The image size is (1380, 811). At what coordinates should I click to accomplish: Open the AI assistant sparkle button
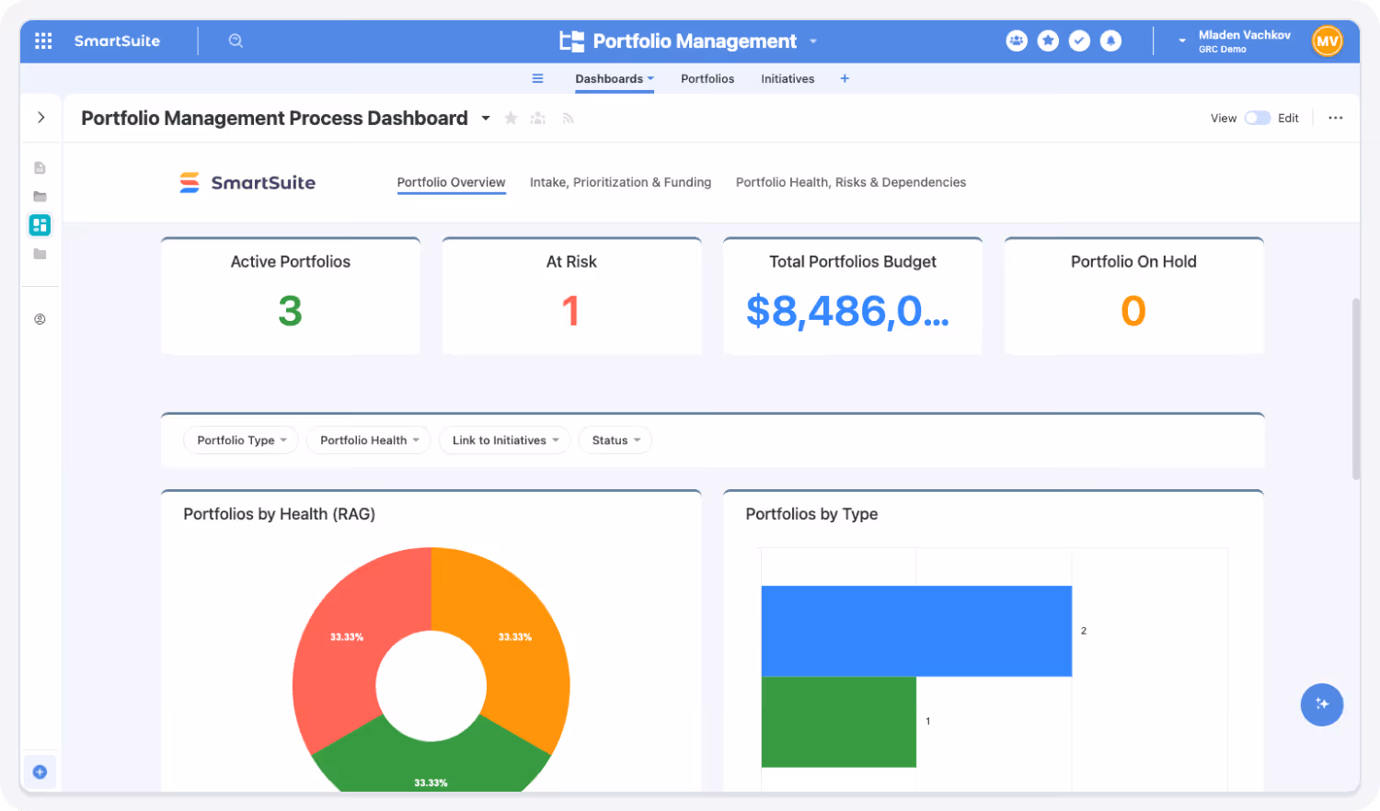click(x=1321, y=704)
